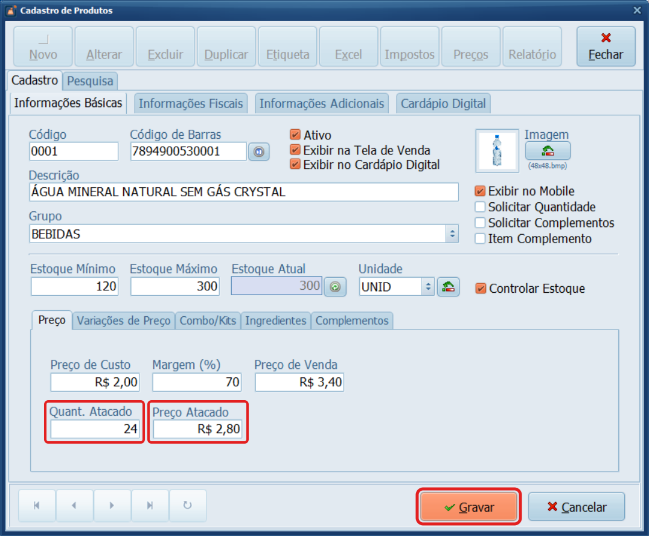Viewport: 649px width, 536px height.
Task: Switch to the Informações Fiscais tab
Action: pos(191,104)
